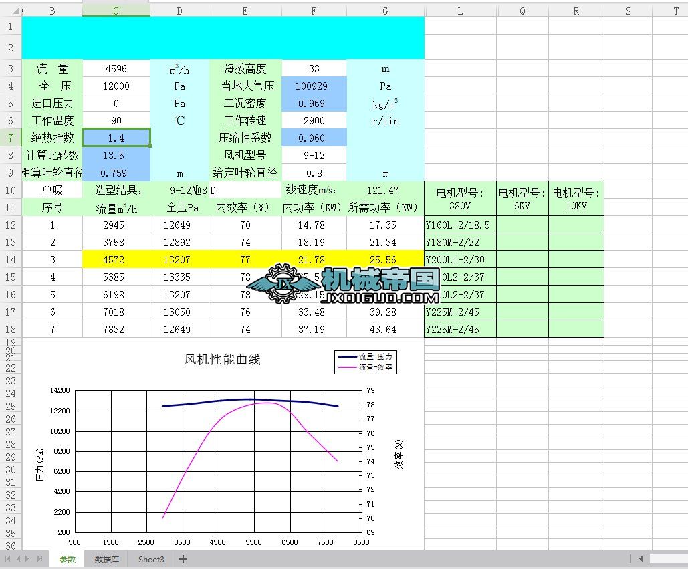This screenshot has height=569, width=688.
Task: Click density value 0.969
Action: pos(314,104)
